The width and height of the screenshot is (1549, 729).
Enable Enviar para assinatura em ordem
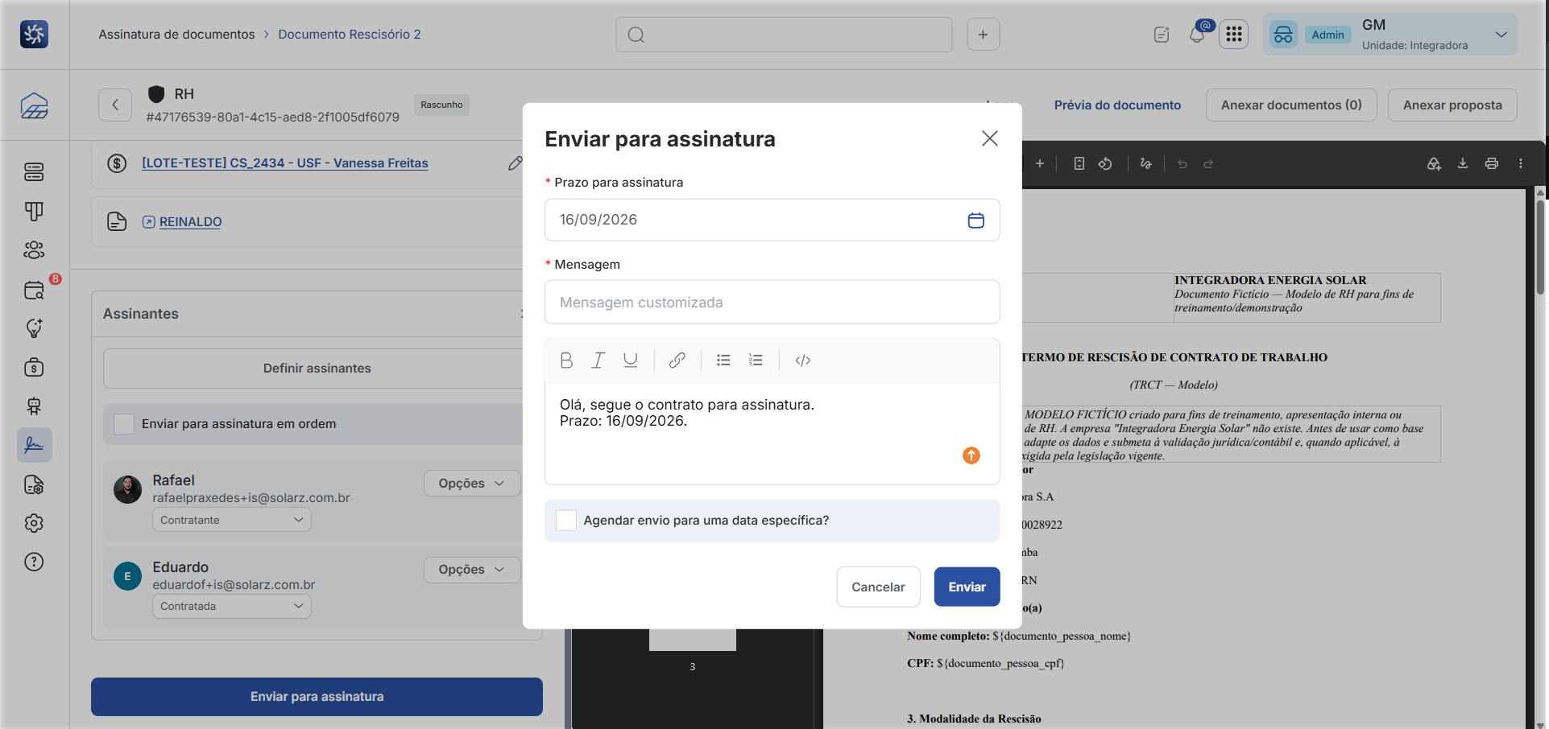[124, 424]
